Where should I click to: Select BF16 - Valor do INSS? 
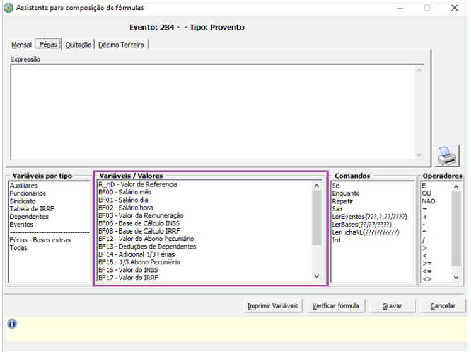[128, 270]
